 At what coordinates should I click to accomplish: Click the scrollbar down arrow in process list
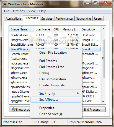[103, 102]
